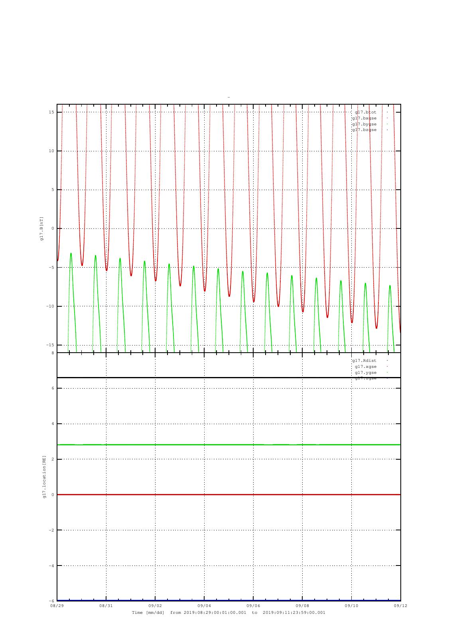Select the g17.bxgse legend label
The width and height of the screenshot is (451, 639).
(364, 118)
